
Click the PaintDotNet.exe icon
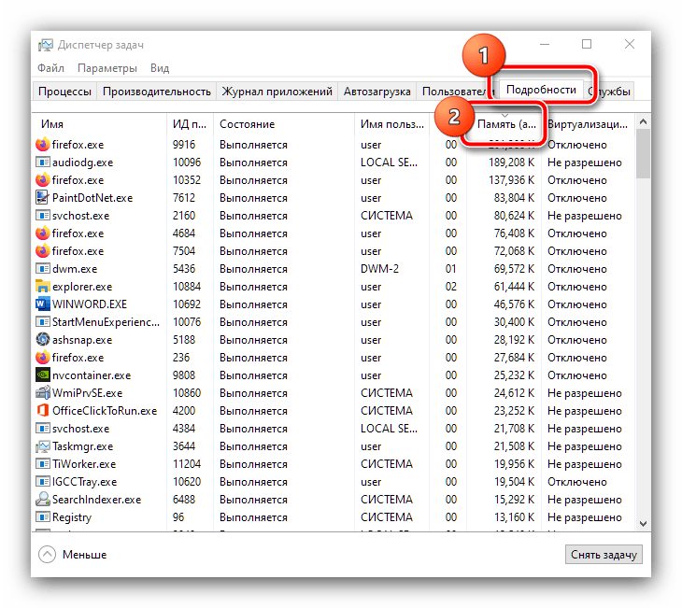pos(43,198)
